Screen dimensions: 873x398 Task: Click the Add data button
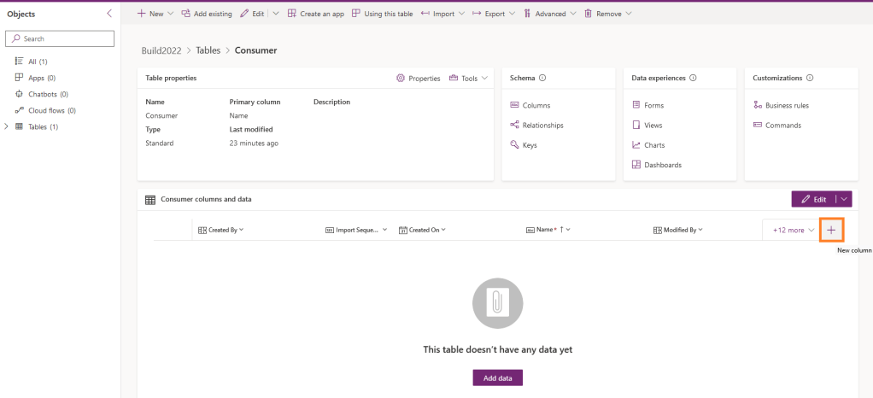pyautogui.click(x=497, y=378)
